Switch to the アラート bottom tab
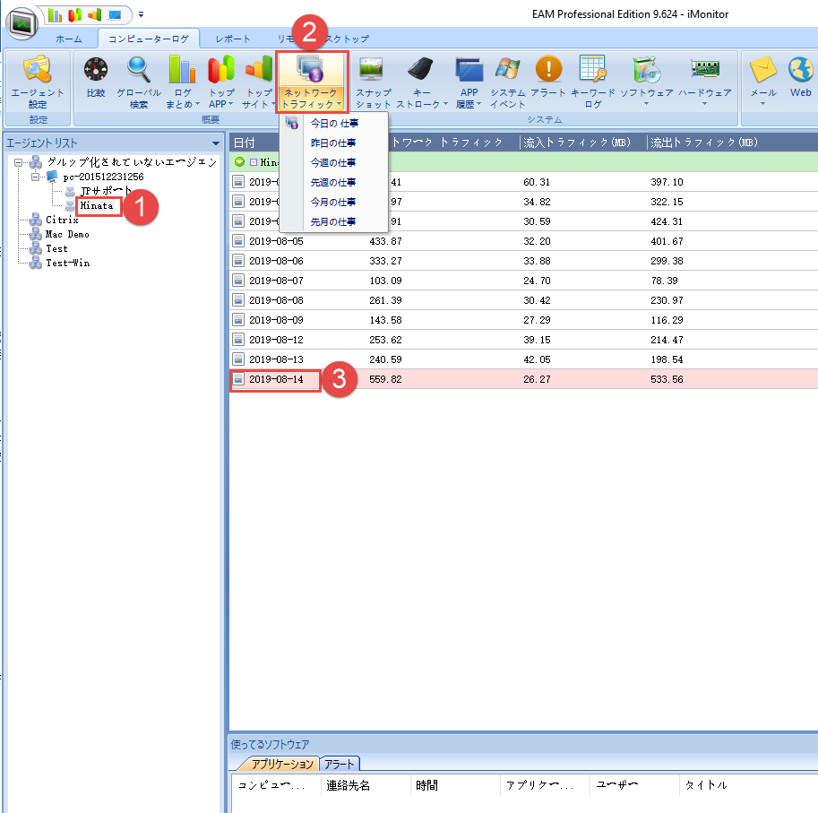This screenshot has width=818, height=813. click(339, 764)
